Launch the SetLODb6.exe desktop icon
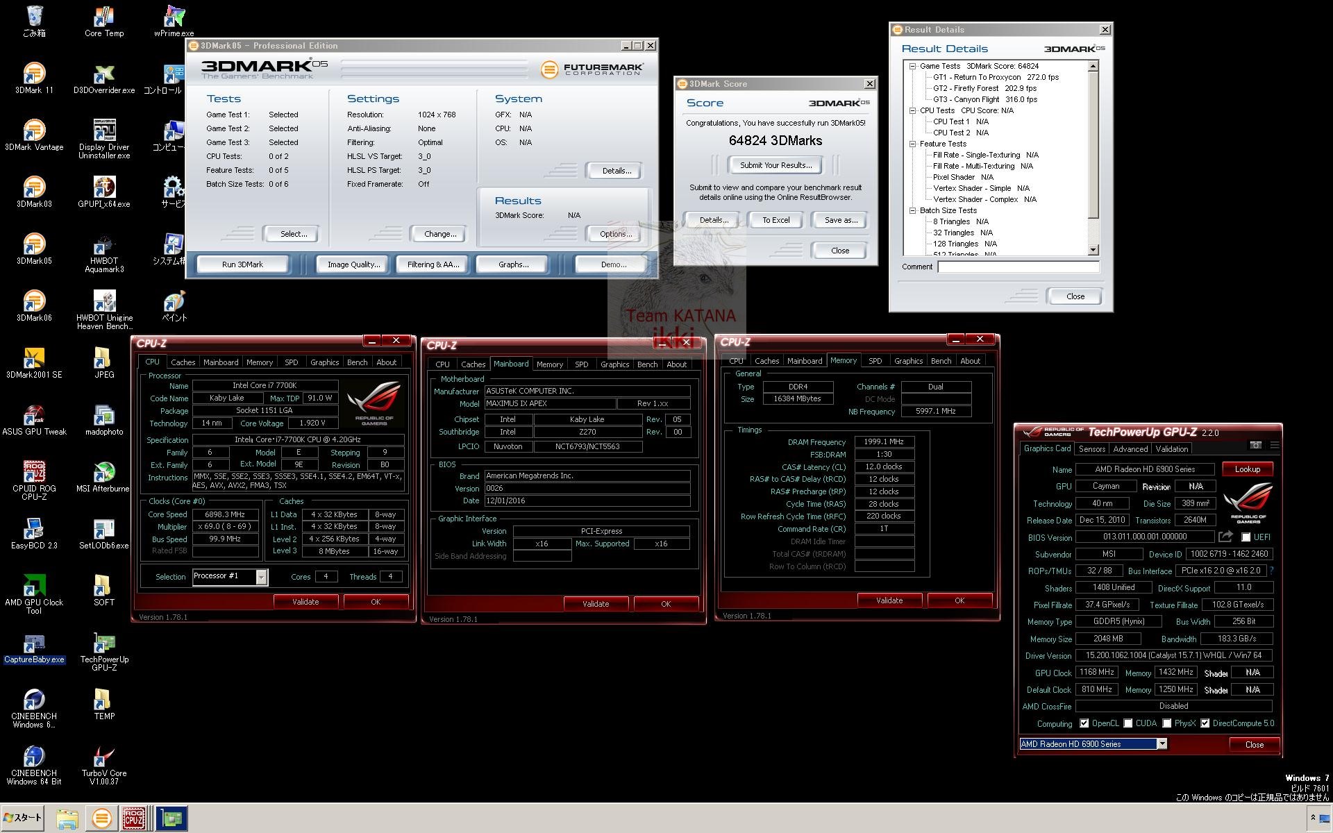The image size is (1333, 833). (x=104, y=534)
